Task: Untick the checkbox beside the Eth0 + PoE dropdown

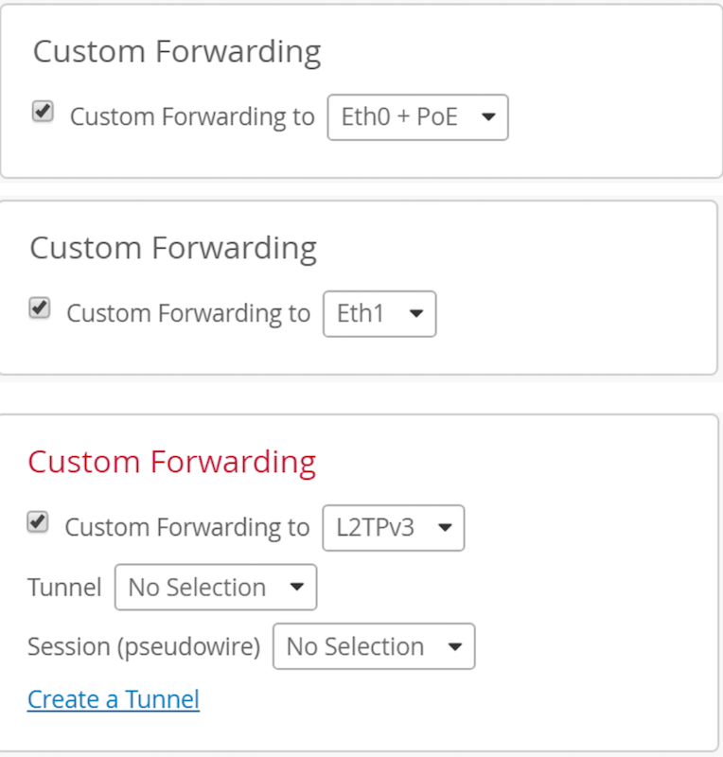Action: coord(43,113)
